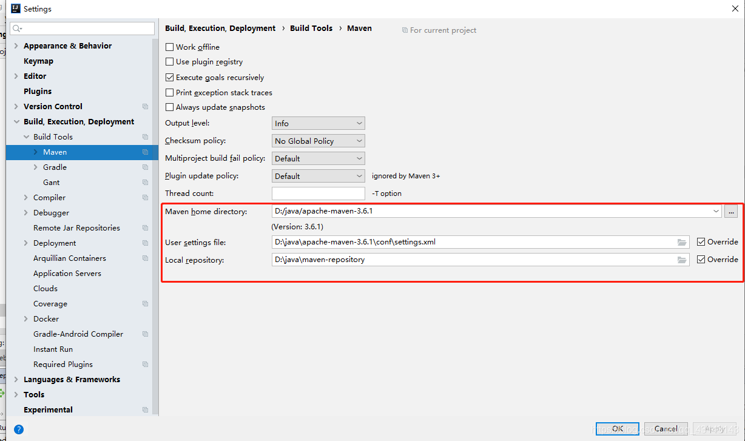This screenshot has width=745, height=441.
Task: Click project-level icon beside Build Tools
Action: (145, 137)
